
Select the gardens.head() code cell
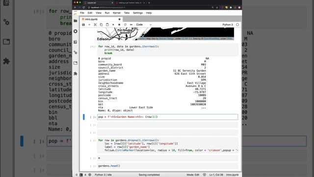click(168, 166)
